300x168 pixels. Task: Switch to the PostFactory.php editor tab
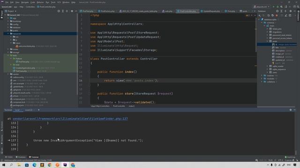point(107,11)
